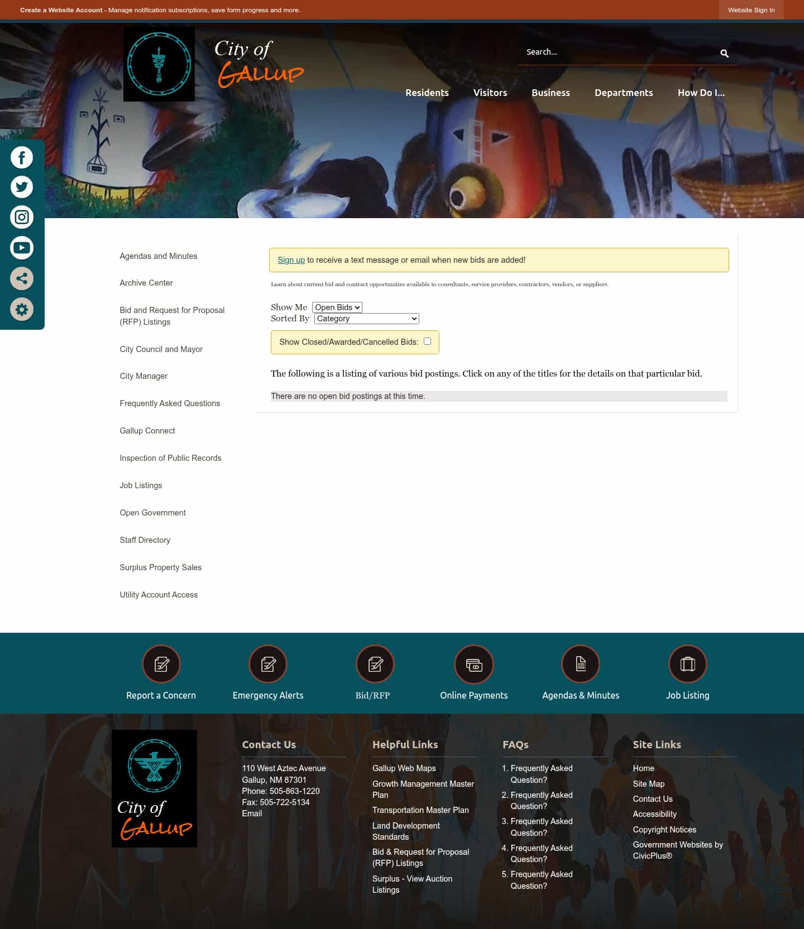Open the Facebook social icon
This screenshot has height=929, width=804.
pyautogui.click(x=22, y=157)
